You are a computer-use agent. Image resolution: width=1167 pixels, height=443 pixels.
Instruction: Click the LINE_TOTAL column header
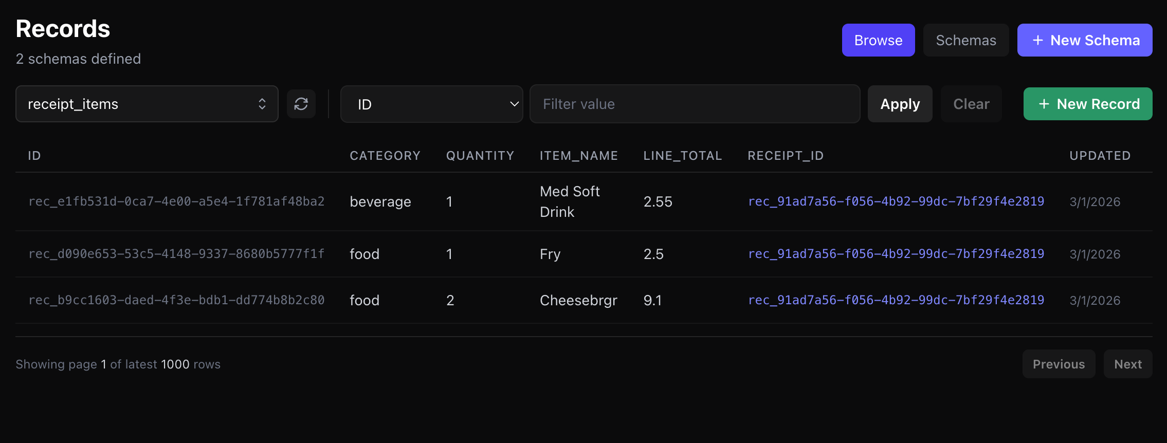point(683,156)
